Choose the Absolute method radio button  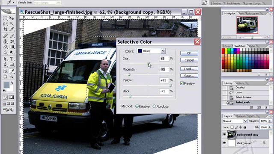click(154, 107)
